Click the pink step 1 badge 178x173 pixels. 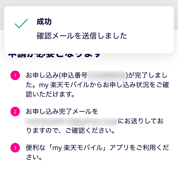click(15, 76)
